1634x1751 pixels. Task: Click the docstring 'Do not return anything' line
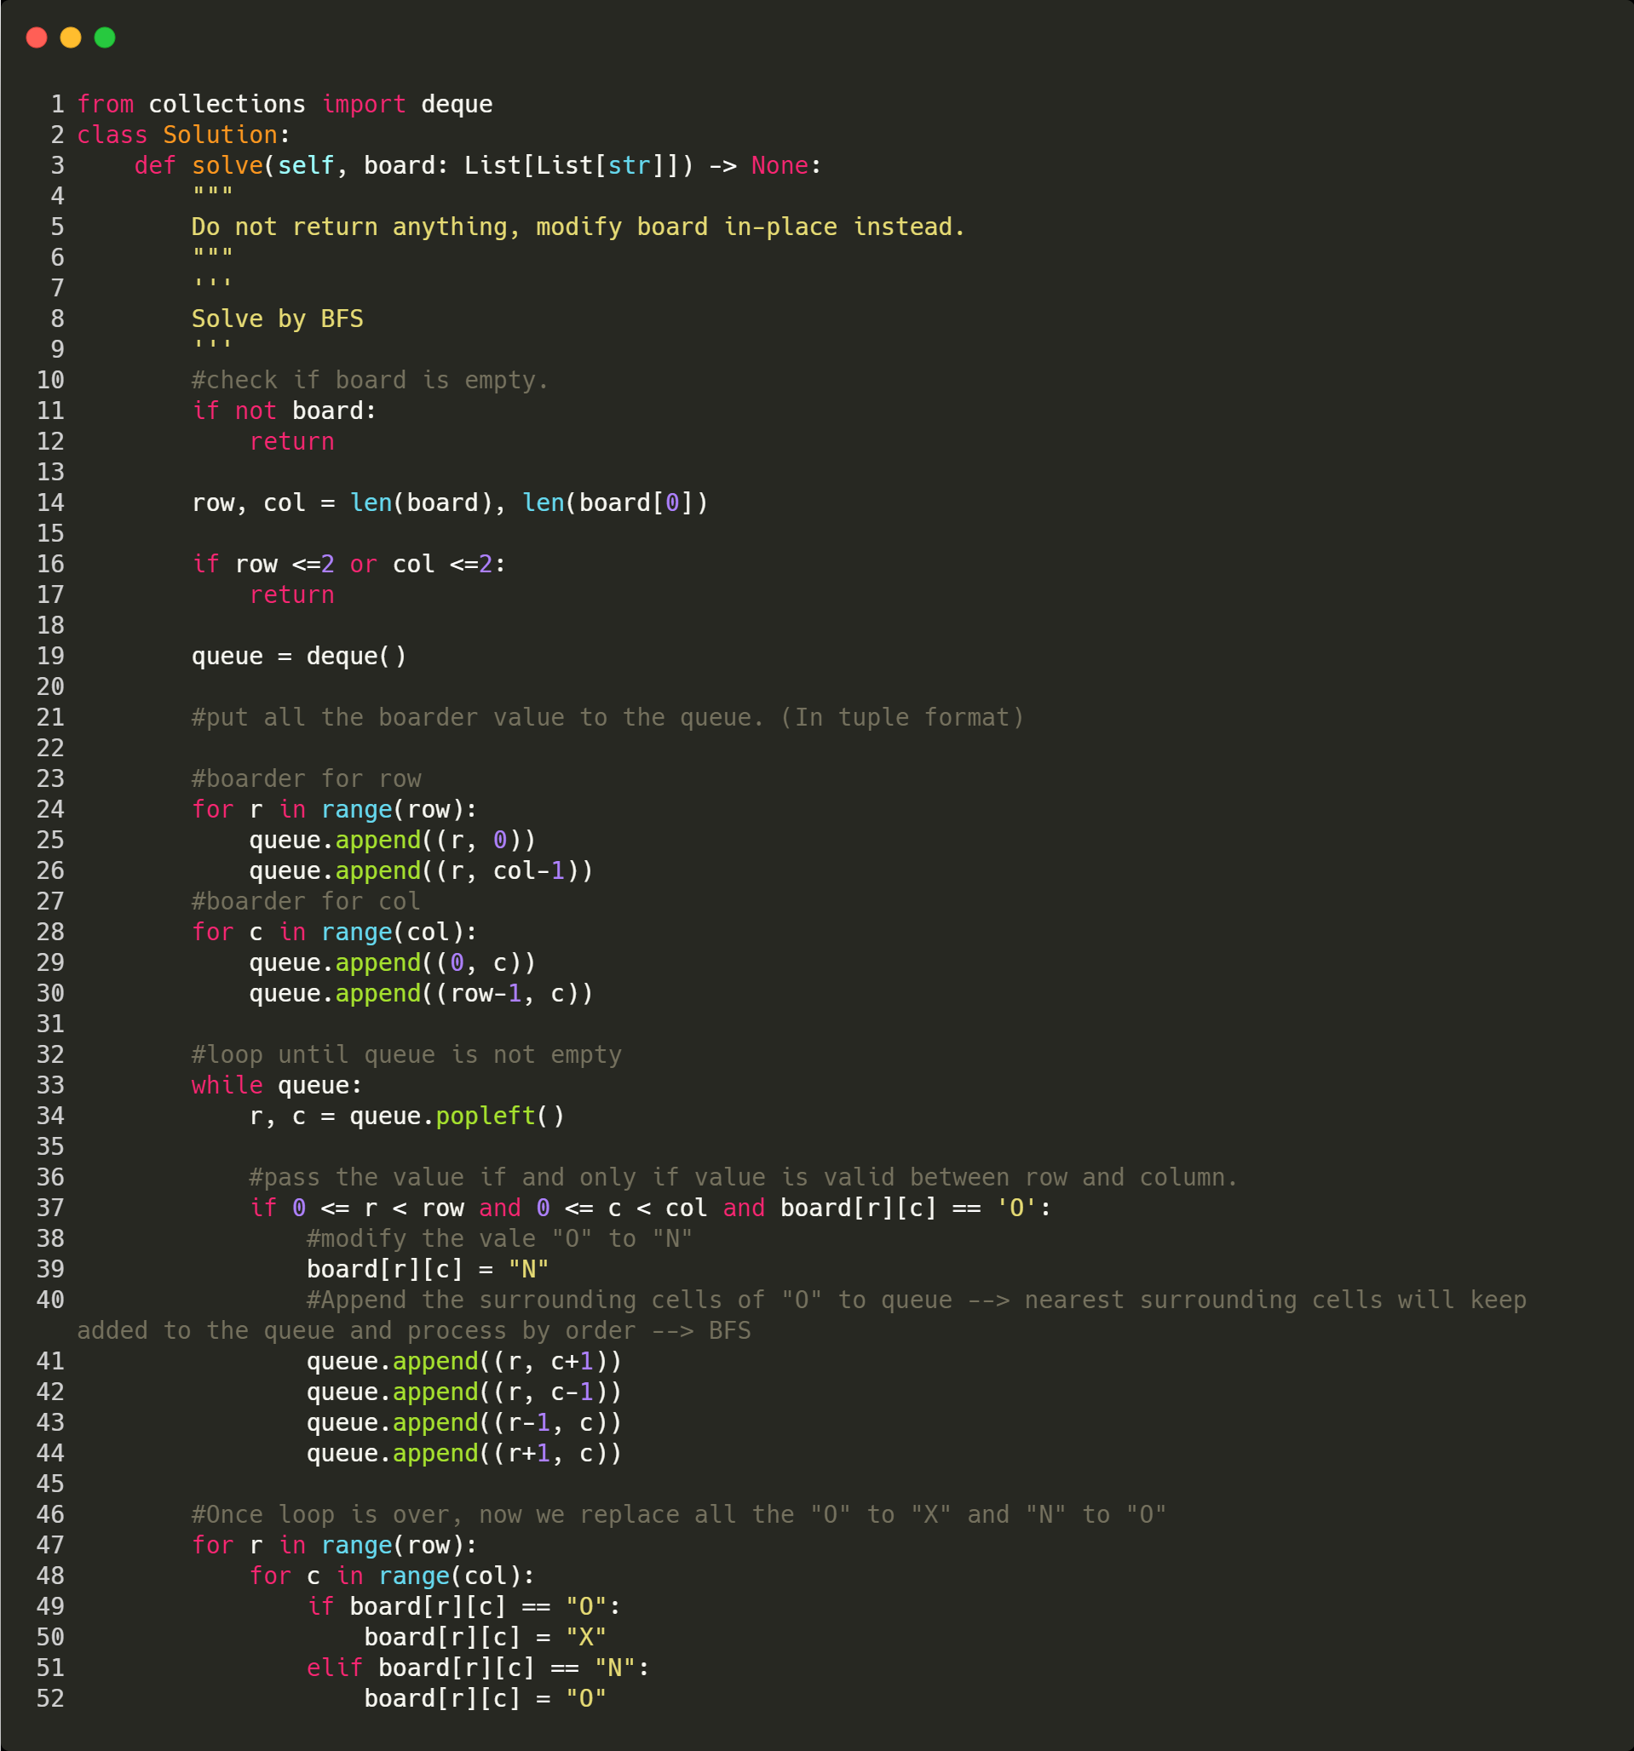(x=578, y=227)
